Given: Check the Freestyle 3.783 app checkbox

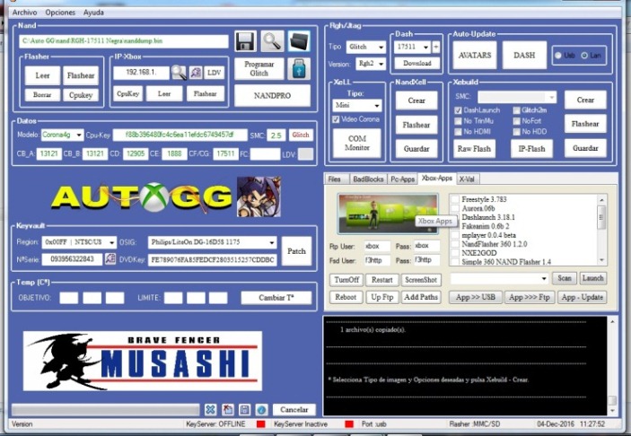Looking at the screenshot, I should [x=455, y=199].
